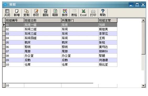Click the 所属部门 column header
Image resolution: width=148 pixels, height=96 pixels.
point(80,20)
